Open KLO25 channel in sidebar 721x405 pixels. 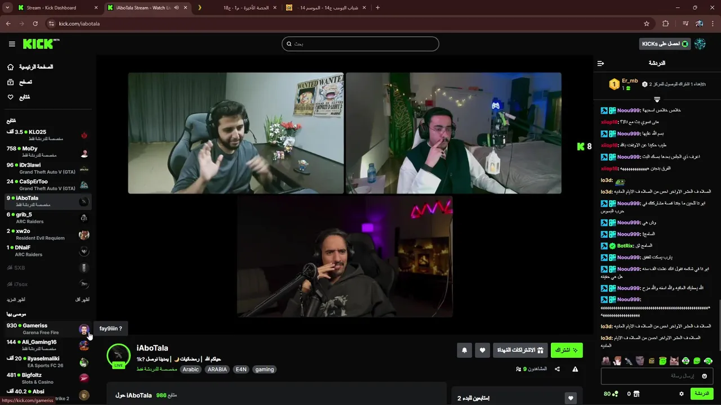[47, 135]
